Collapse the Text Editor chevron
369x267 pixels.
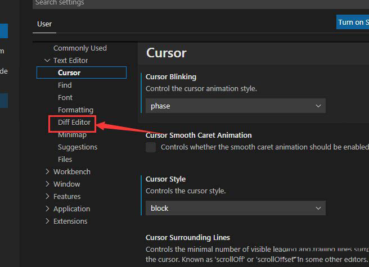tap(47, 61)
